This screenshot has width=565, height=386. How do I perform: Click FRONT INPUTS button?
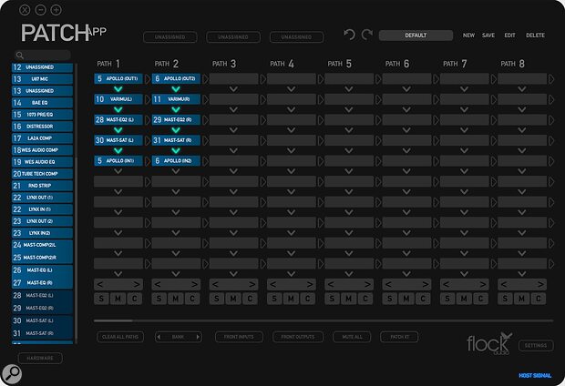point(239,337)
